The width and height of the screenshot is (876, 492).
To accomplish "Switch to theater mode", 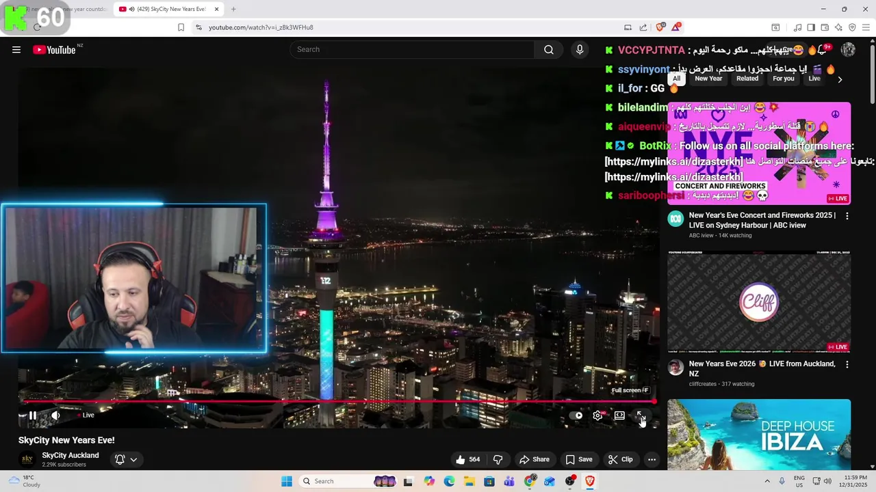I will pyautogui.click(x=619, y=415).
